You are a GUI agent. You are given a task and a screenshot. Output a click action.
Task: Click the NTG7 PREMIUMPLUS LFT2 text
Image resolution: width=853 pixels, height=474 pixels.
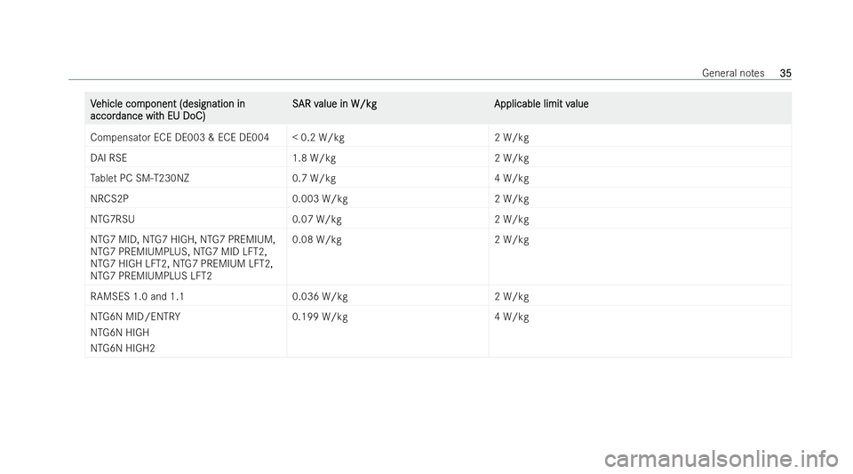click(x=151, y=276)
